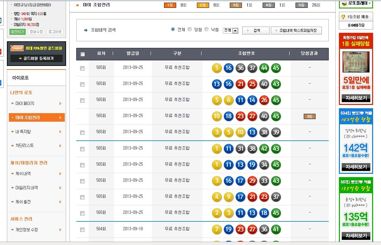Open 내 쪽지함 in sidebar

pyautogui.click(x=23, y=132)
